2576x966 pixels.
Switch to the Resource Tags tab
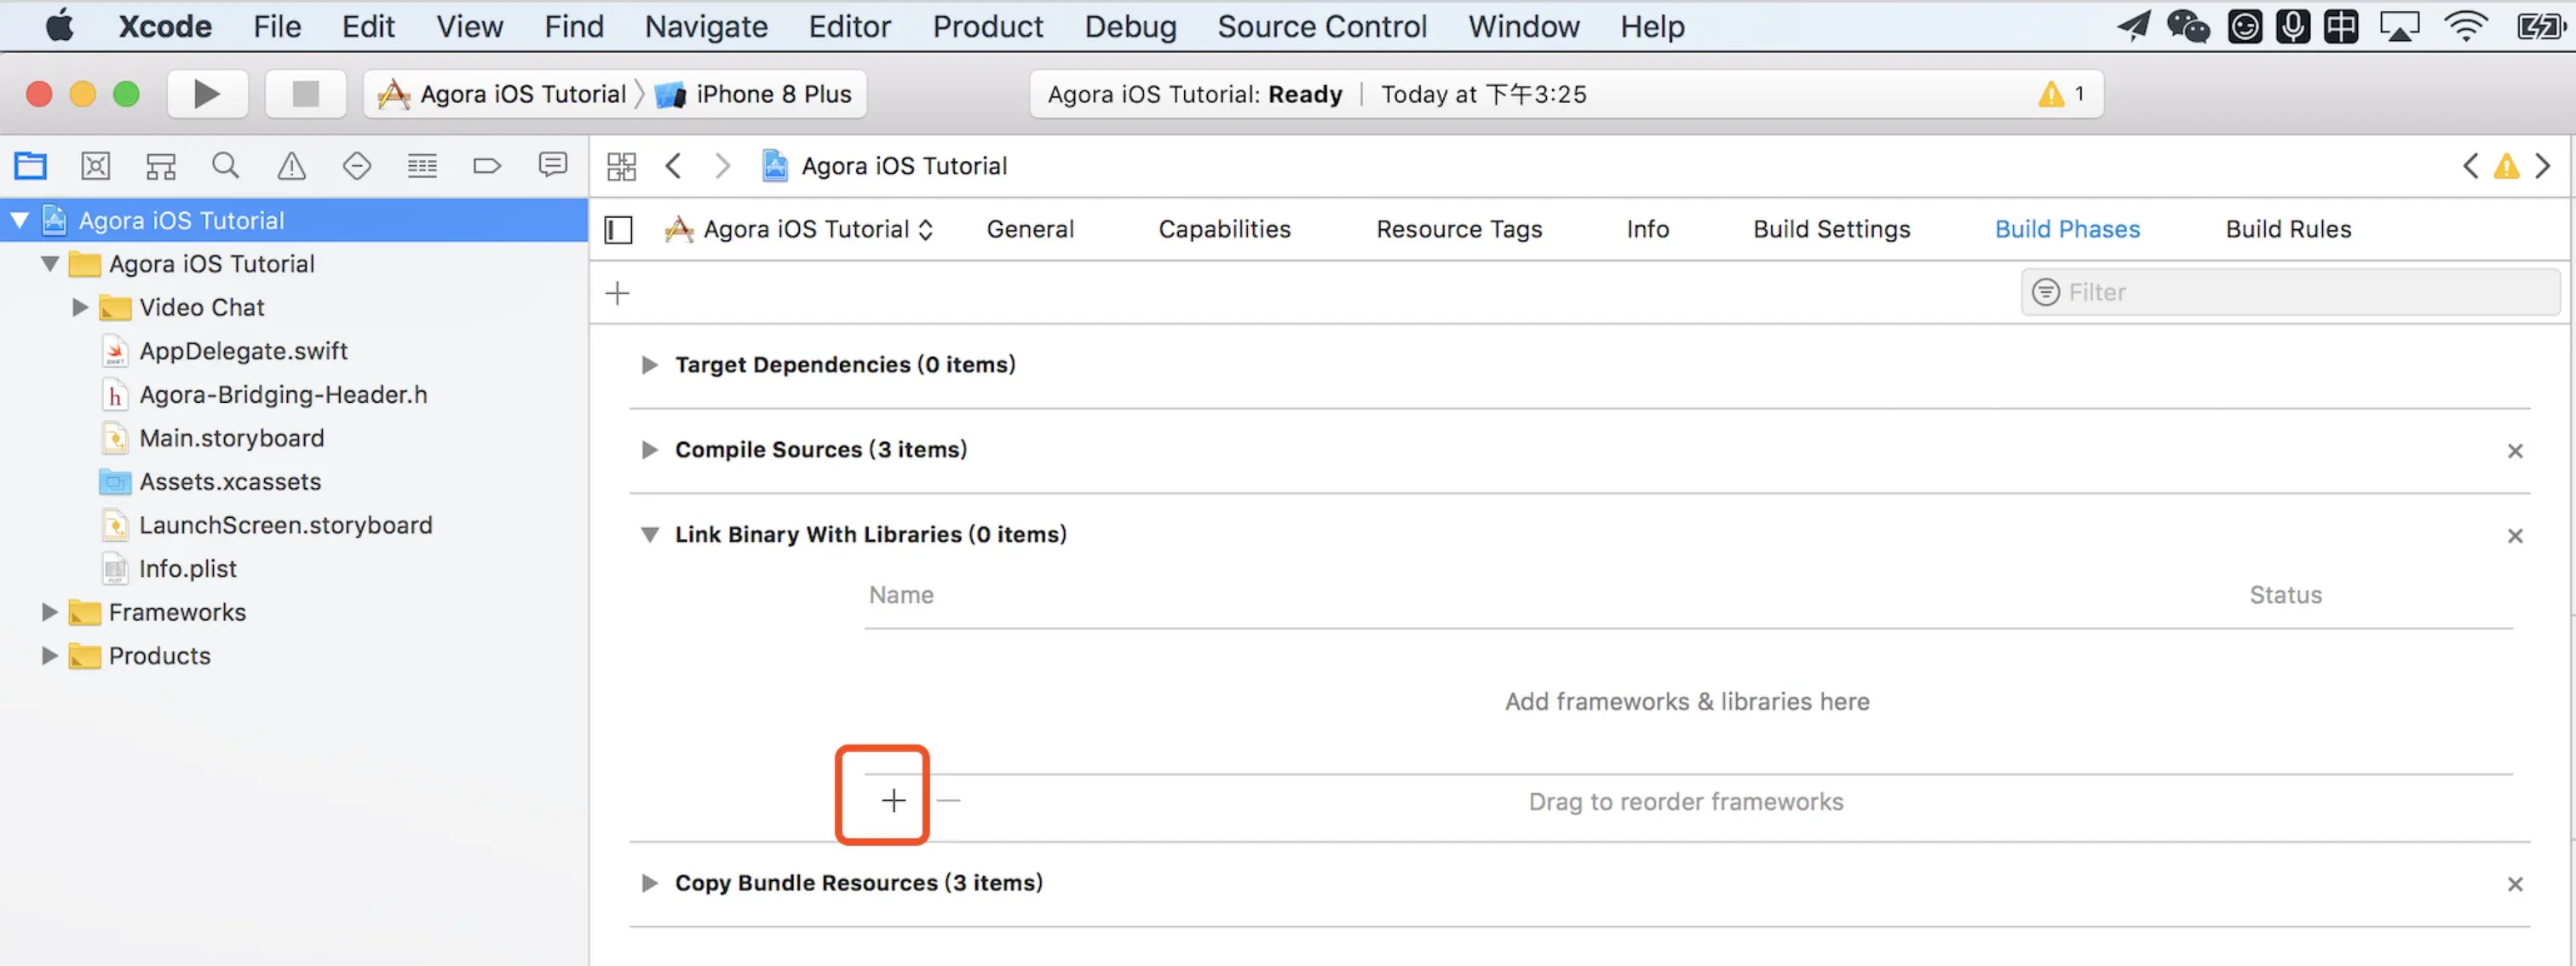coord(1459,230)
